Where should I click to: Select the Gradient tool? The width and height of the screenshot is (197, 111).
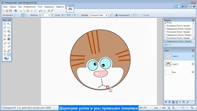pyautogui.click(x=9, y=39)
